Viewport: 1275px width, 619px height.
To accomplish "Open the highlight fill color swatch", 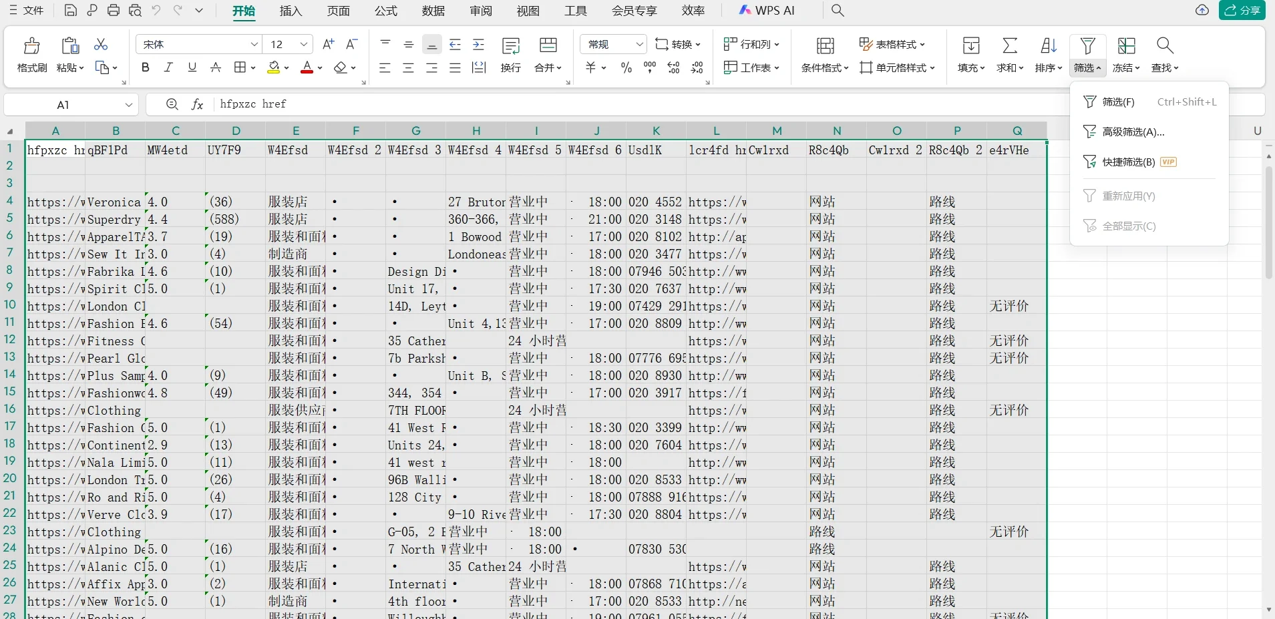I will tap(275, 67).
